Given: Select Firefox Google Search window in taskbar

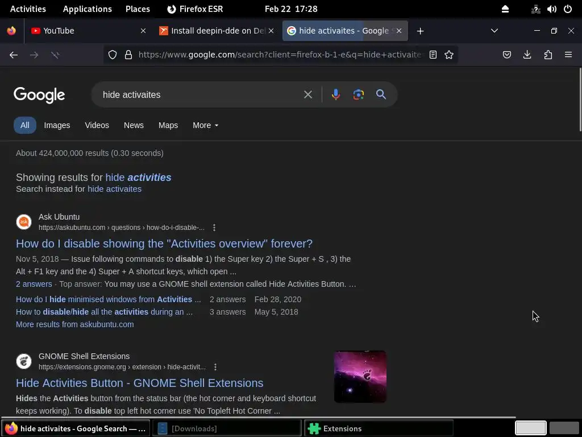Looking at the screenshot, I should pos(76,428).
